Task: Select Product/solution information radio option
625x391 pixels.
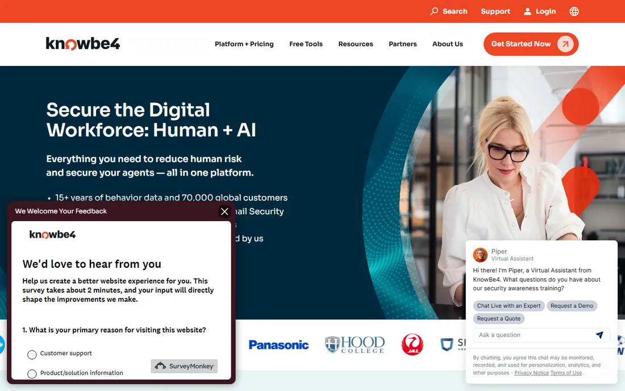Action: tap(32, 373)
